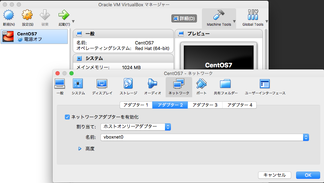Close the CentOS7 network dialog red button
Image resolution: width=324 pixels, height=183 pixels.
[x=58, y=73]
